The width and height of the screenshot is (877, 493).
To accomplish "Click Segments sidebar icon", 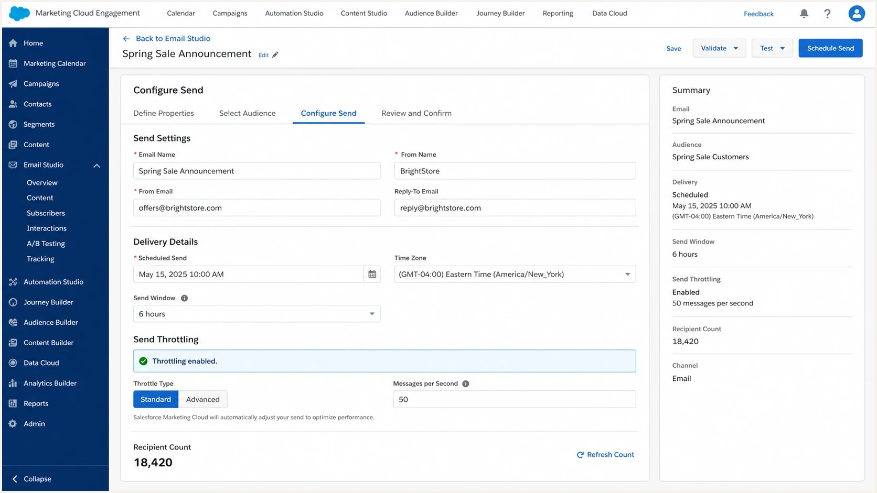I will click(x=13, y=124).
